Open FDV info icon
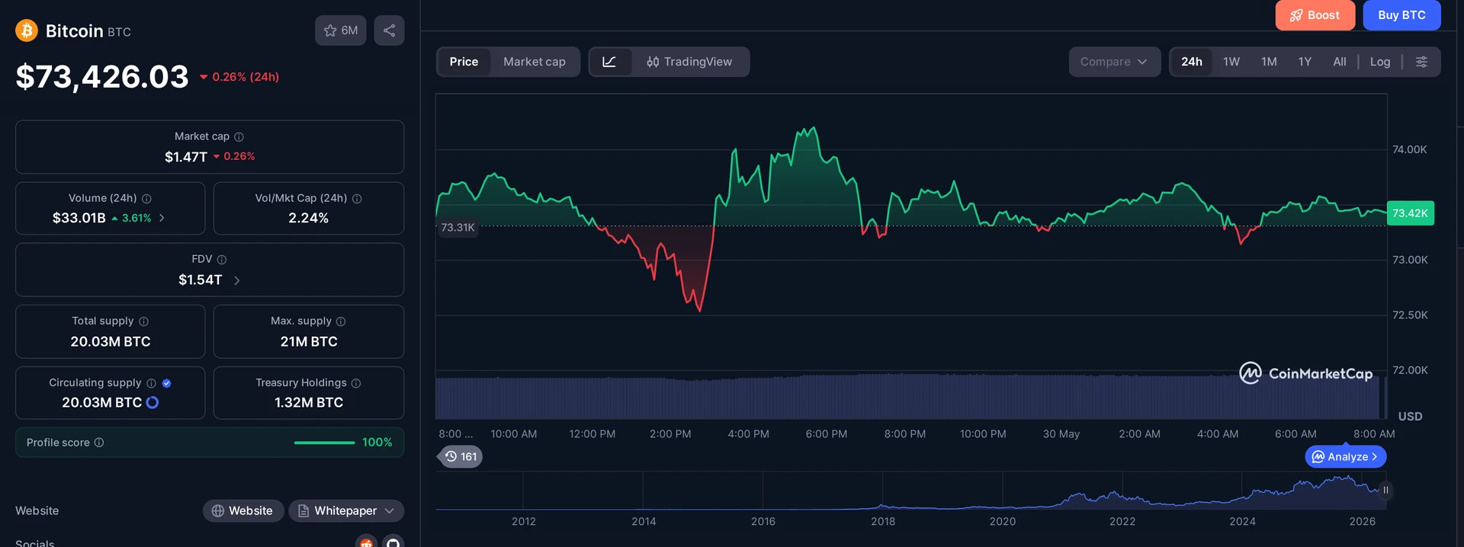1464x547 pixels. pyautogui.click(x=222, y=260)
